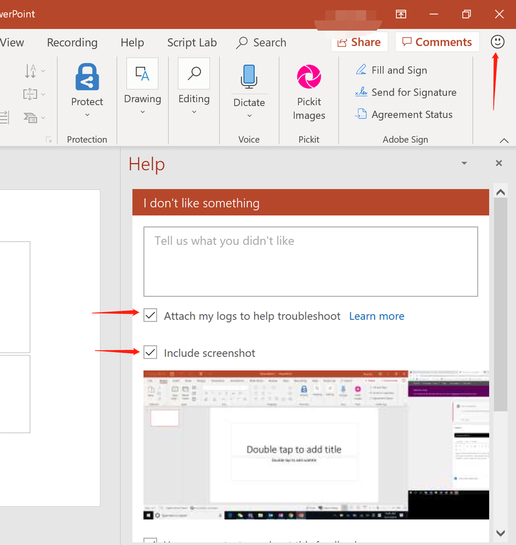The width and height of the screenshot is (516, 545).
Task: Click the Share button
Action: pos(359,42)
